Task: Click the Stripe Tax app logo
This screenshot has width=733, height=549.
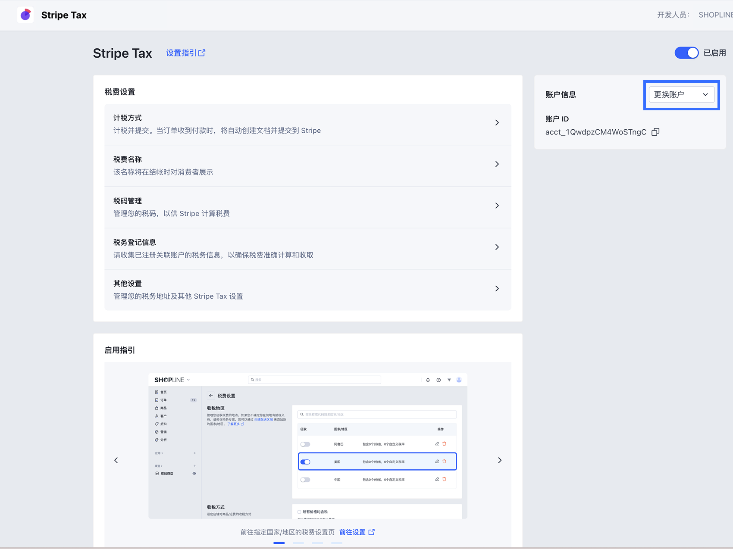Action: click(25, 15)
